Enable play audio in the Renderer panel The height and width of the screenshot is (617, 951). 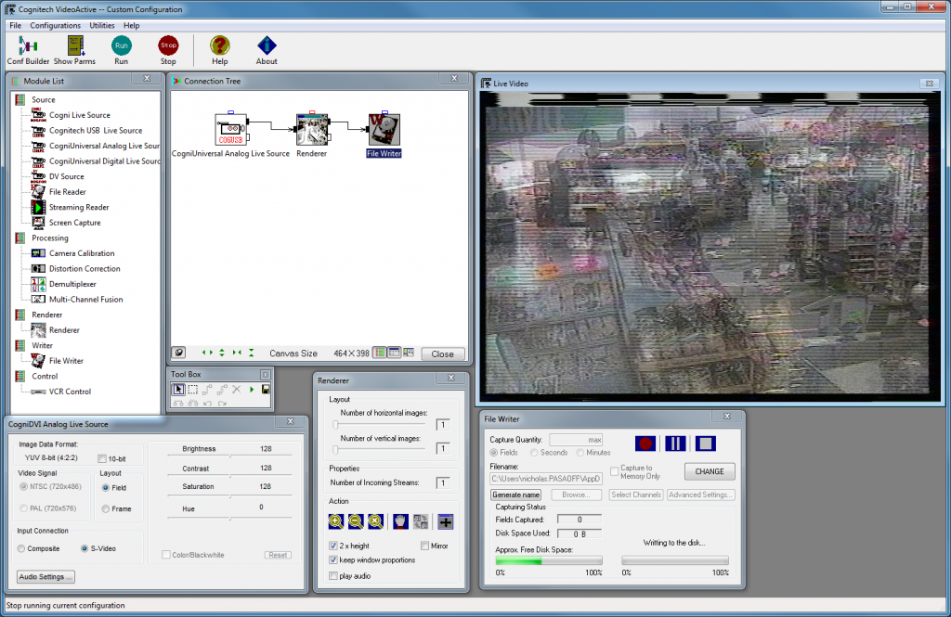tap(333, 577)
